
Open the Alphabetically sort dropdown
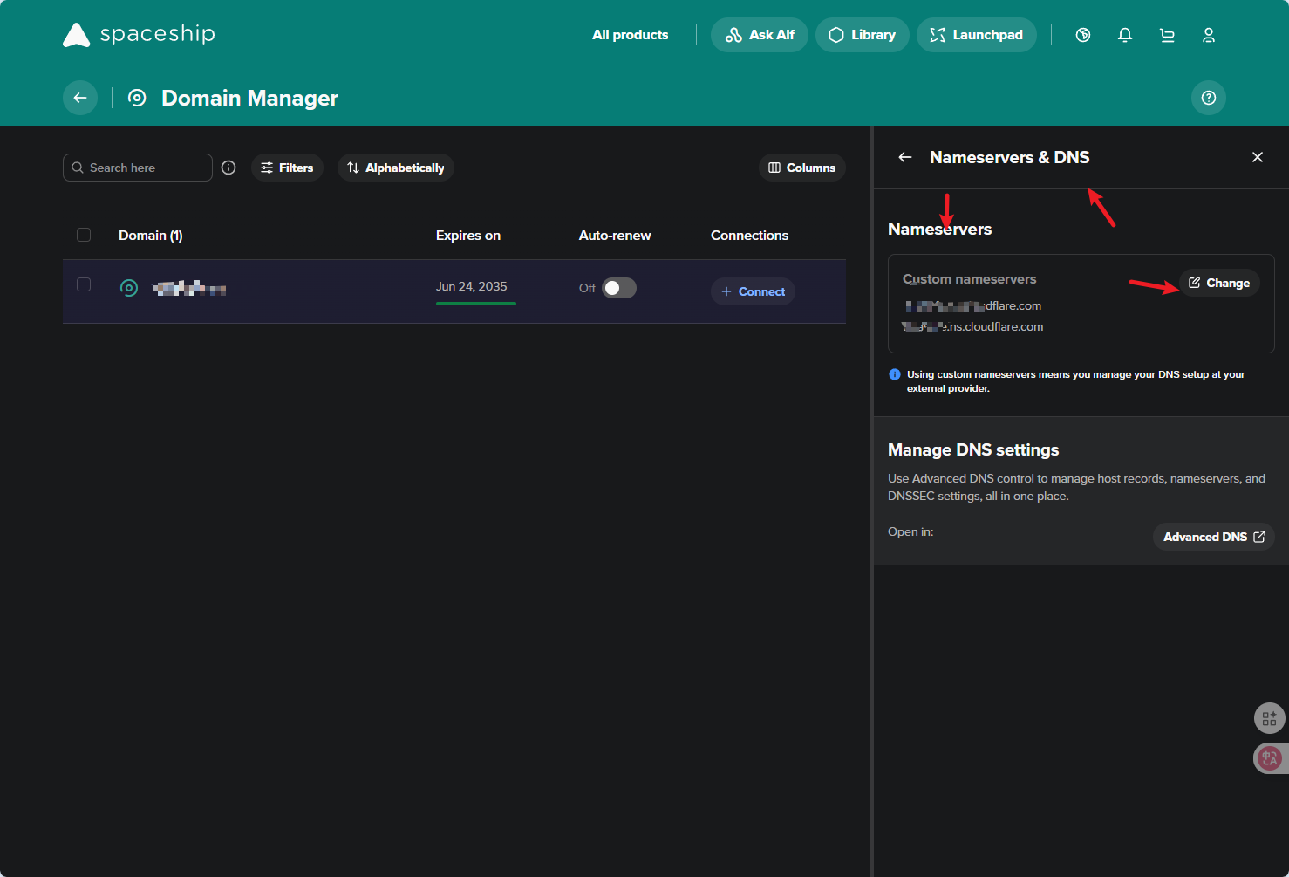tap(396, 168)
